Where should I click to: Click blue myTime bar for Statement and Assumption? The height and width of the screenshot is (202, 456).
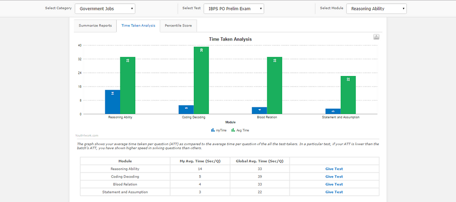coord(333,111)
